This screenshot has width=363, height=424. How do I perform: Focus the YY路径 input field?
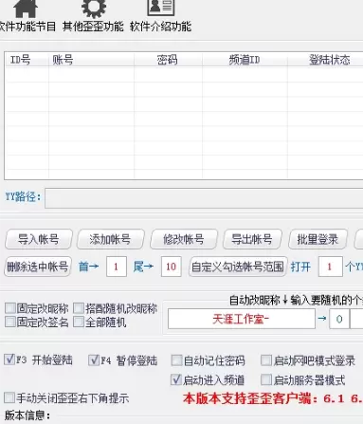coord(204,198)
